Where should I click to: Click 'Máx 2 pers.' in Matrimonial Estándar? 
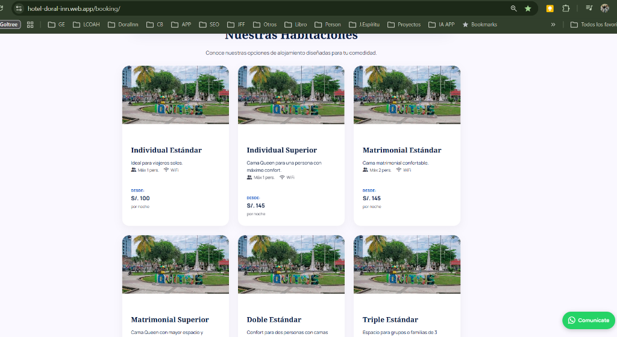click(x=381, y=170)
